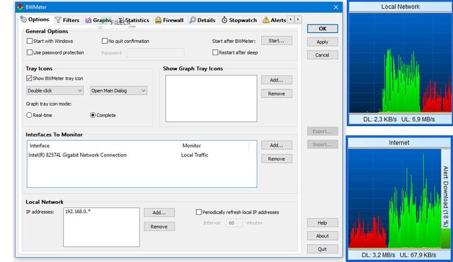
Task: Click the Quit button
Action: coord(322,249)
